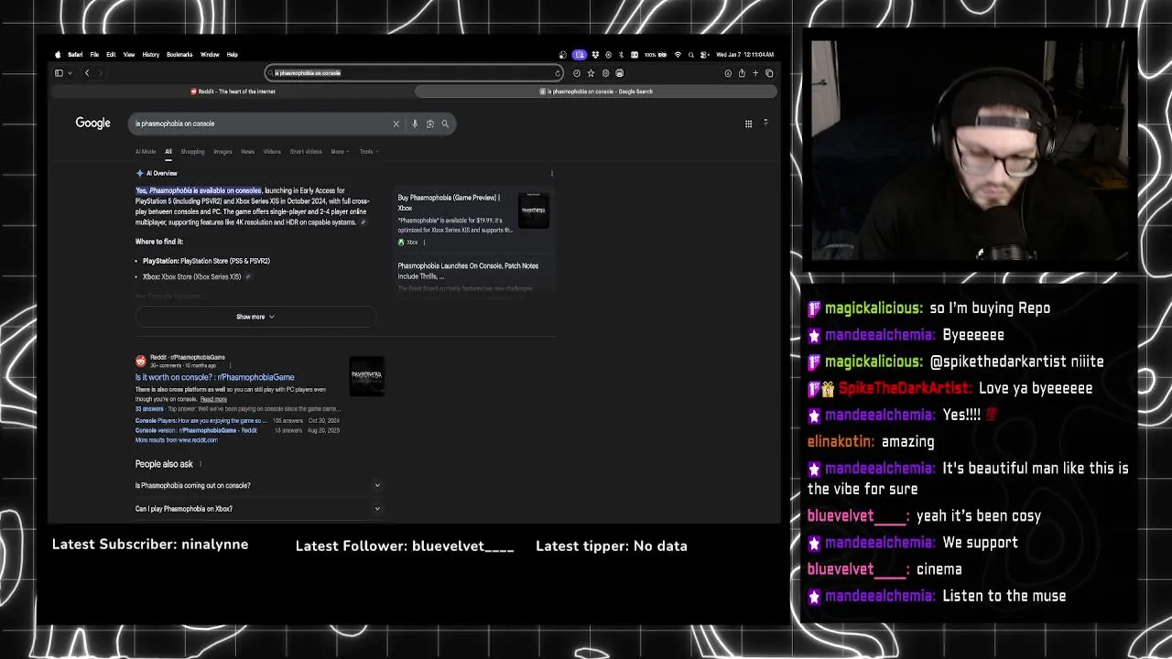Click the star favorites icon in the toolbar
The image size is (1172, 659).
tap(591, 73)
